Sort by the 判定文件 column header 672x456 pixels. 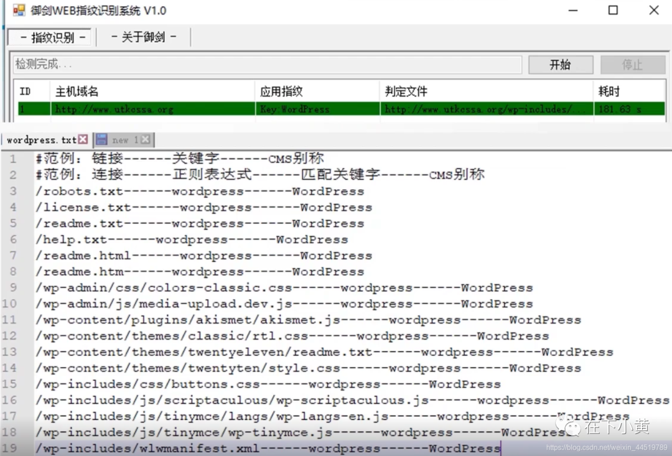487,91
